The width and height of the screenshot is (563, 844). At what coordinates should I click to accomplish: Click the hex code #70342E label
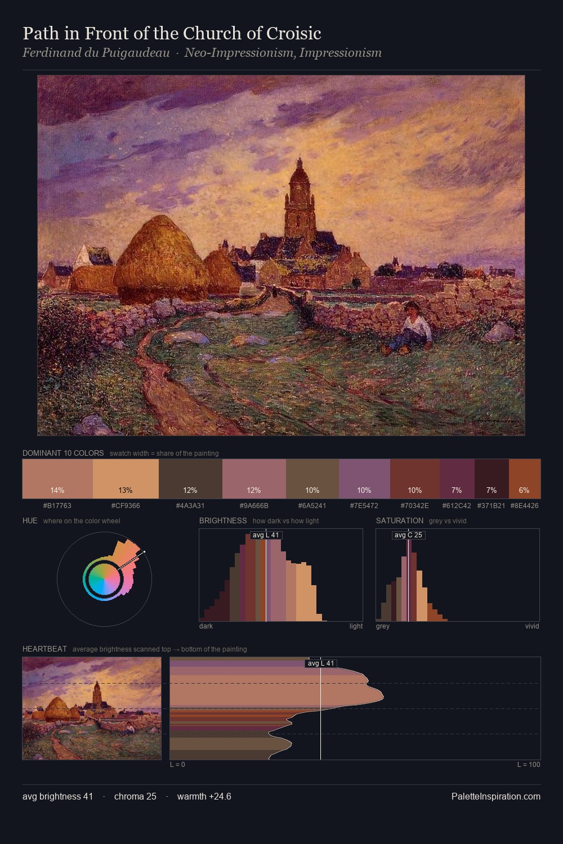pos(415,505)
